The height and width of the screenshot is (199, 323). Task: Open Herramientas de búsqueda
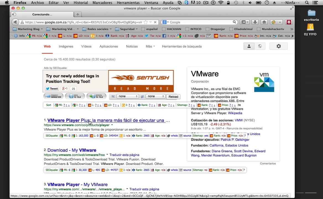[182, 46]
